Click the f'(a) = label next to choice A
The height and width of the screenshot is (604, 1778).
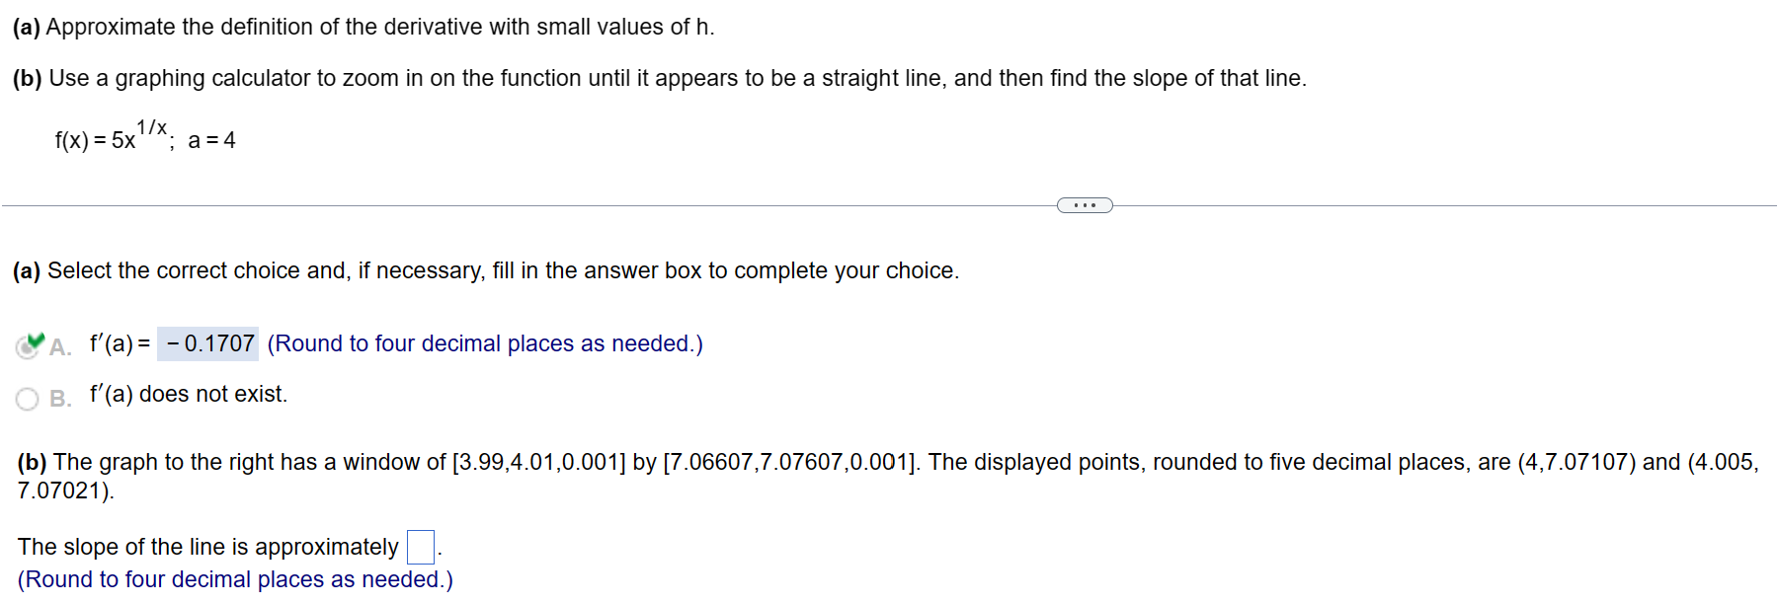point(117,342)
